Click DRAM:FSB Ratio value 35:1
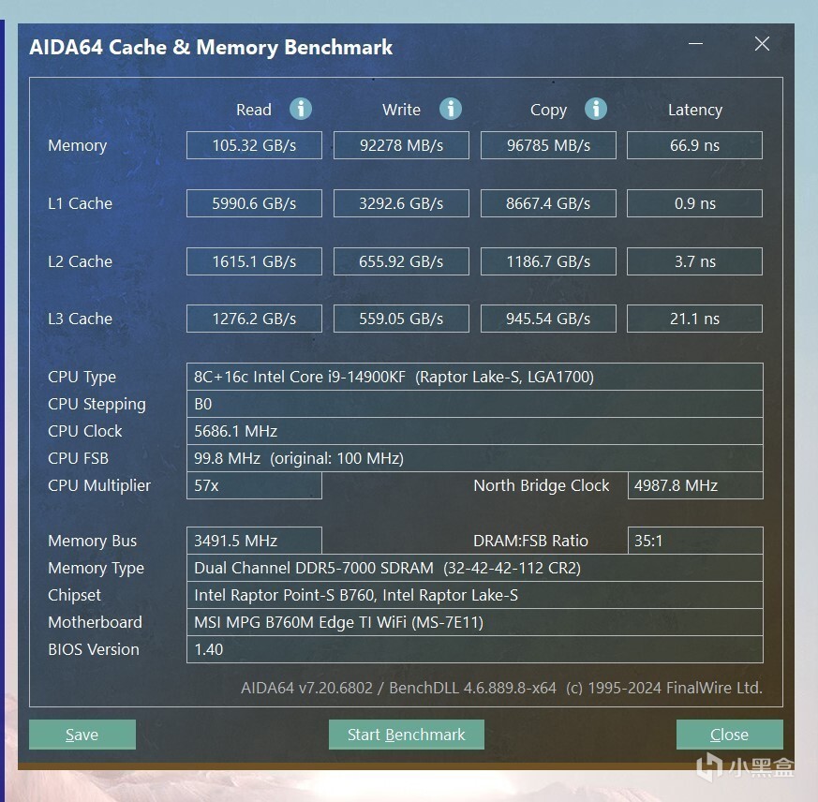 click(695, 541)
